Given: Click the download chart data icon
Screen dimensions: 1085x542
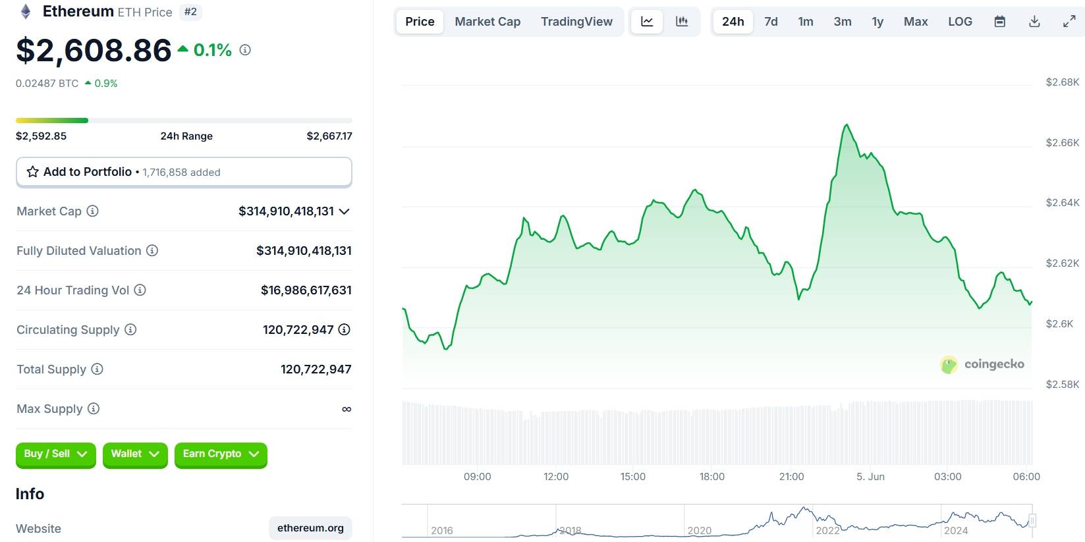Looking at the screenshot, I should (x=1034, y=22).
